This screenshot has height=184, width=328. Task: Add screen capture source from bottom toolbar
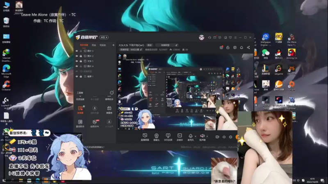tap(145, 137)
